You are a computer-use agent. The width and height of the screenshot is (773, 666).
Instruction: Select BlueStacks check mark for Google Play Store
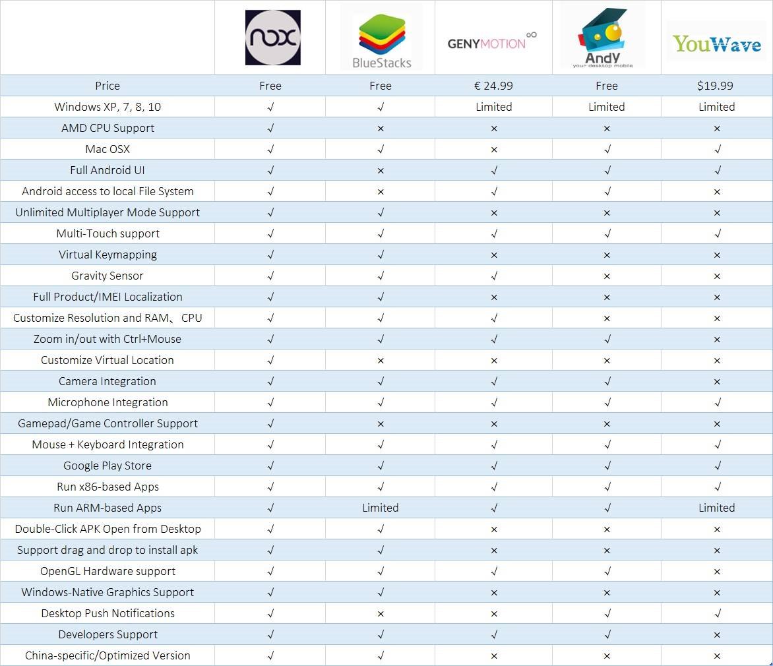click(x=381, y=466)
